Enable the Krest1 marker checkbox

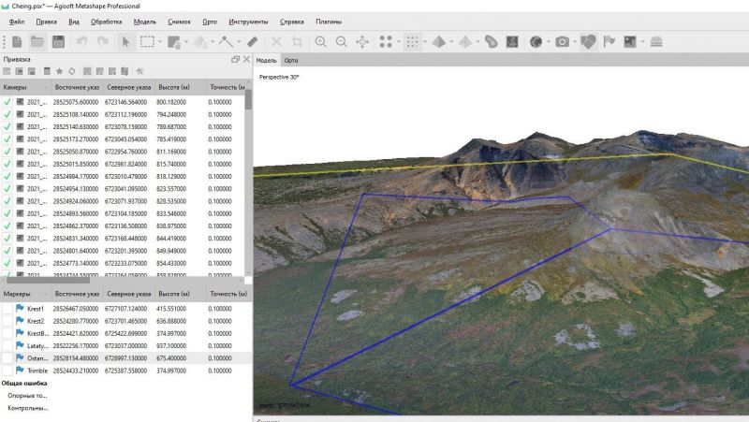click(7, 309)
